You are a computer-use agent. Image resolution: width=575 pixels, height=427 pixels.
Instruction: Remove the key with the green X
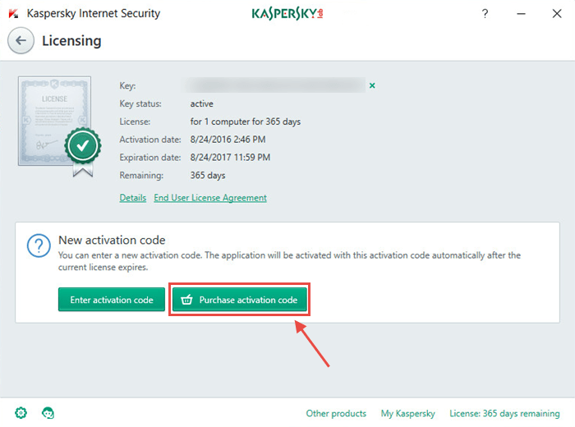(372, 85)
